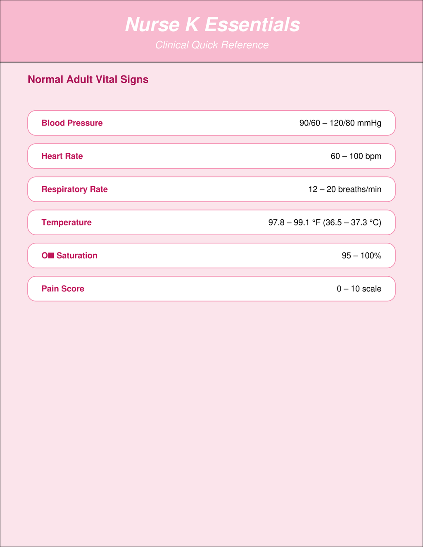Click the Respiratory Rate label
The image size is (423, 547).
(x=74, y=189)
